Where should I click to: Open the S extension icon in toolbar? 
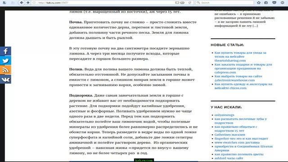click(x=4, y=3)
